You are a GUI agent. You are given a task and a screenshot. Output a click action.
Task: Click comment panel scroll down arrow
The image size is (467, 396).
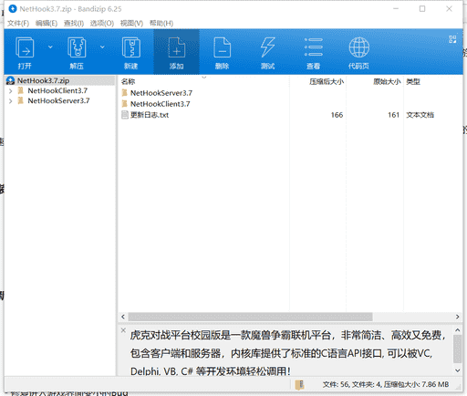[458, 370]
